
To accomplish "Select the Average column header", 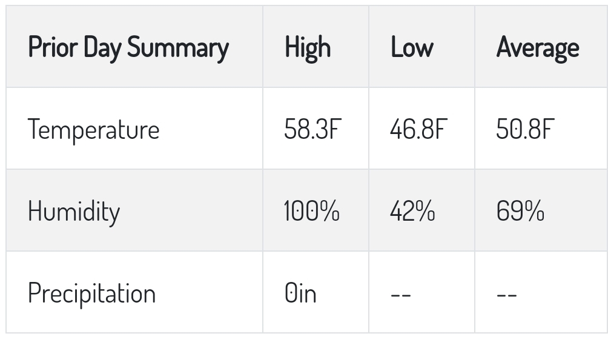I will tap(538, 48).
